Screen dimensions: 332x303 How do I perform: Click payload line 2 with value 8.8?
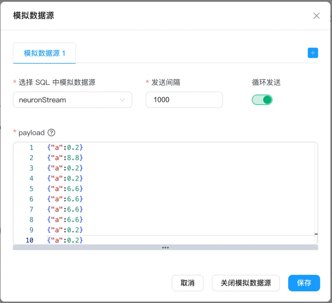coord(65,158)
